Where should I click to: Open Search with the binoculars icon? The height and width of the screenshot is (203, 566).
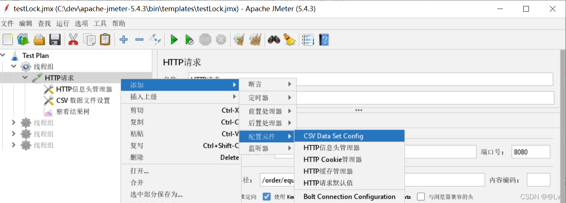click(x=274, y=39)
